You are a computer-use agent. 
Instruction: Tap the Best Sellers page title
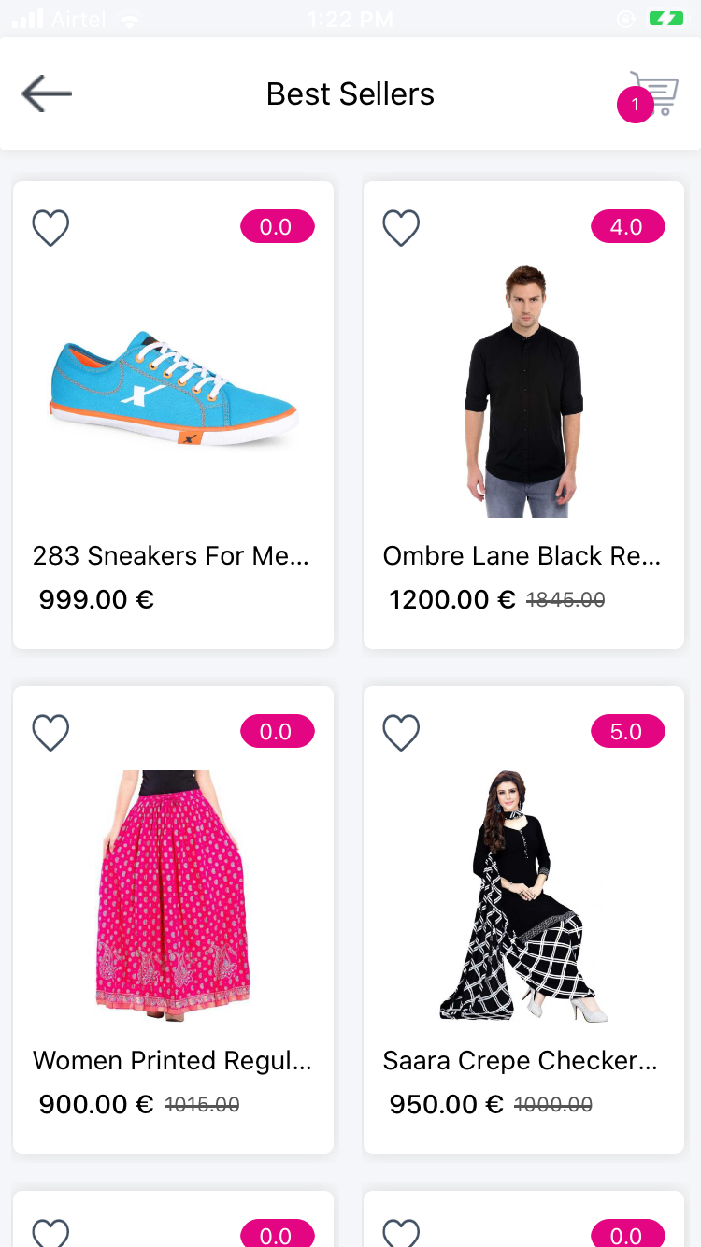coord(350,93)
